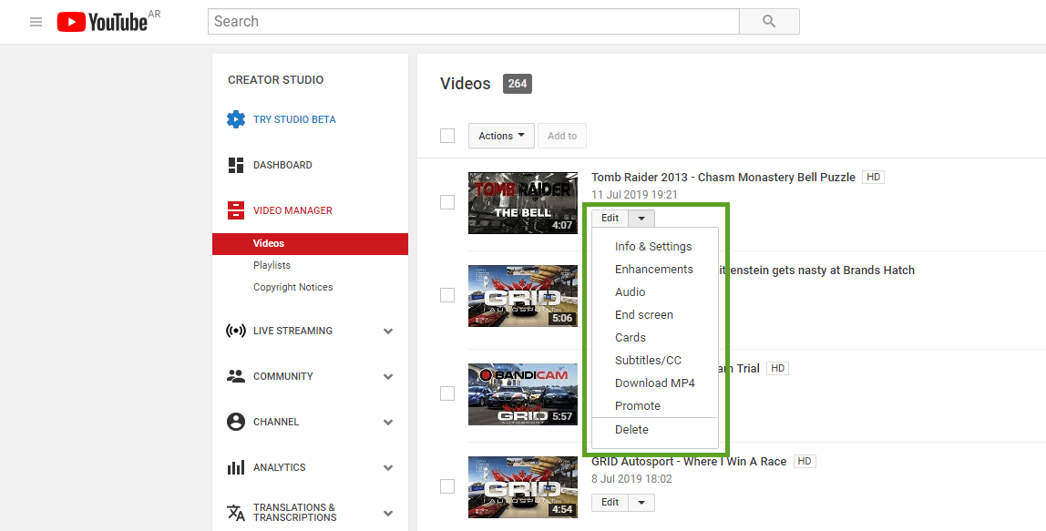Viewport: 1046px width, 531px height.
Task: Expand the Analytics section
Action: 388,467
